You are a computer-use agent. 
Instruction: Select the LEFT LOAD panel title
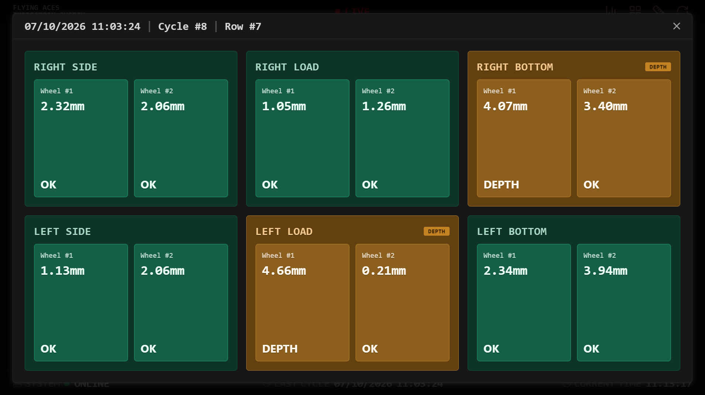284,232
